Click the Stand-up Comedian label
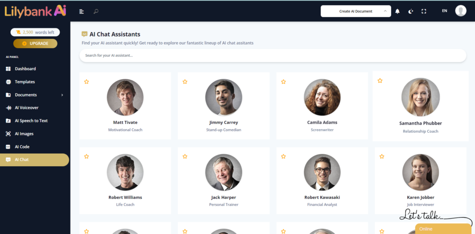The height and width of the screenshot is (234, 475). point(224,130)
